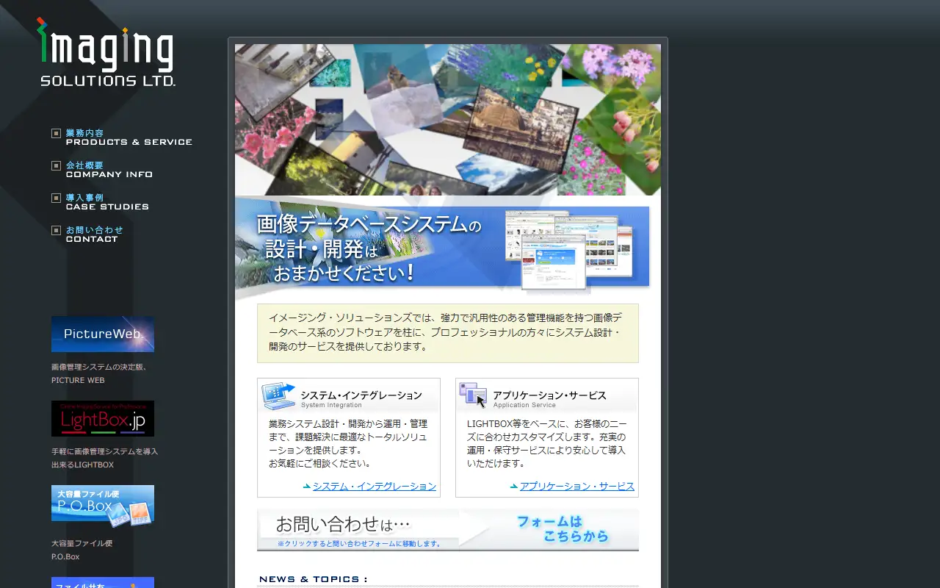Image resolution: width=940 pixels, height=588 pixels.
Task: Click the NEWS & TOPICS heading
Action: pyautogui.click(x=314, y=579)
